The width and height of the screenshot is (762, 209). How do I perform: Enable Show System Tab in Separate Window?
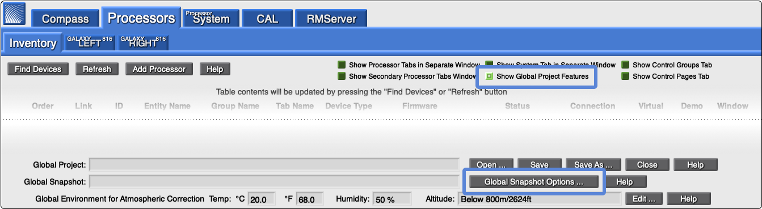tap(490, 65)
